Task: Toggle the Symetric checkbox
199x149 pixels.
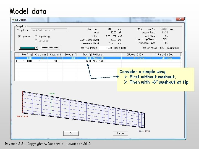Action: tap(19, 36)
